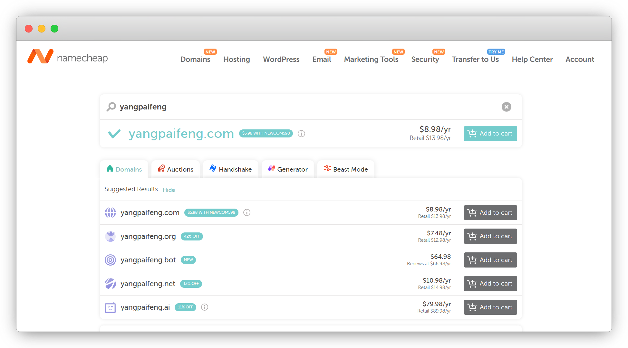Select the Generator tab
This screenshot has width=628, height=348.
tap(288, 169)
